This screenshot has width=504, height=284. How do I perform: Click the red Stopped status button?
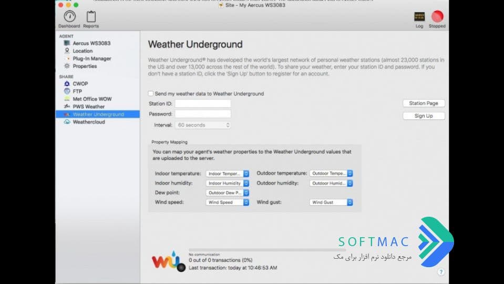[437, 16]
